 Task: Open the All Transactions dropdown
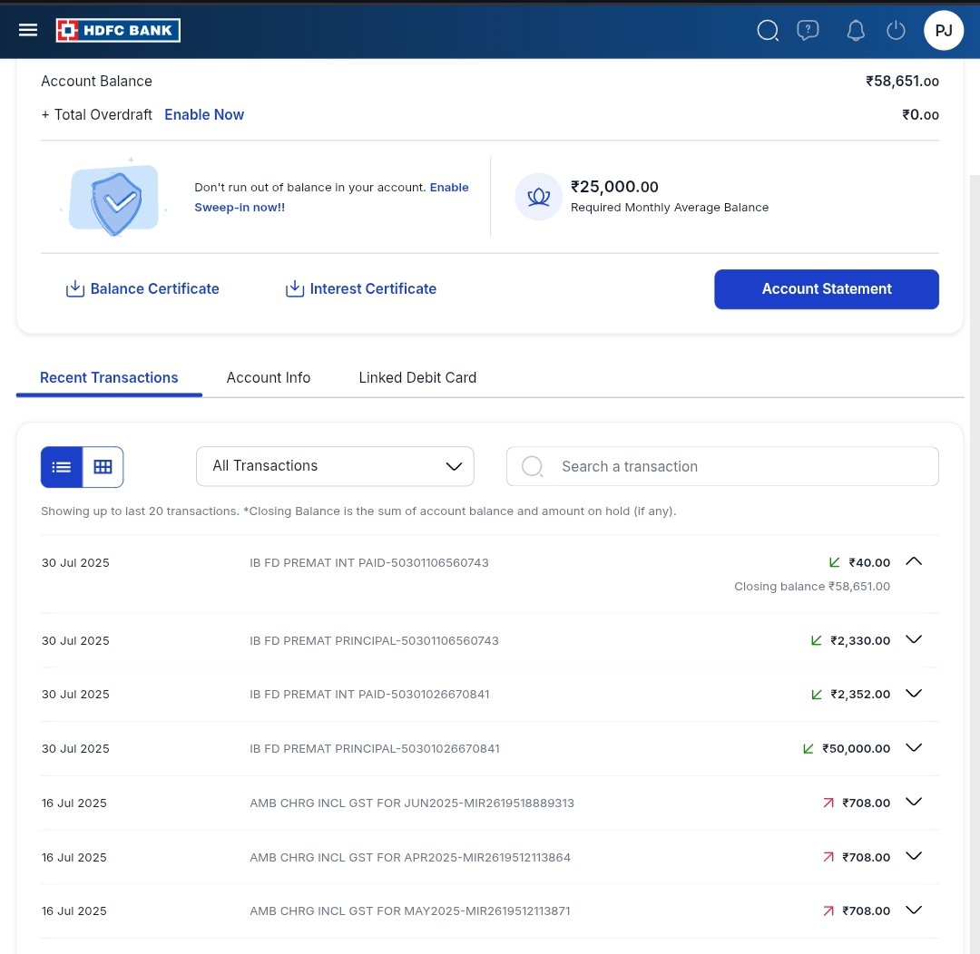tap(335, 466)
